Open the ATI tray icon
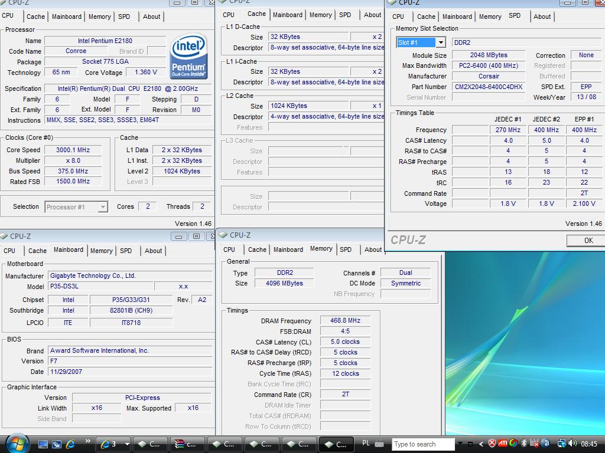The height and width of the screenshot is (453, 605). (502, 443)
